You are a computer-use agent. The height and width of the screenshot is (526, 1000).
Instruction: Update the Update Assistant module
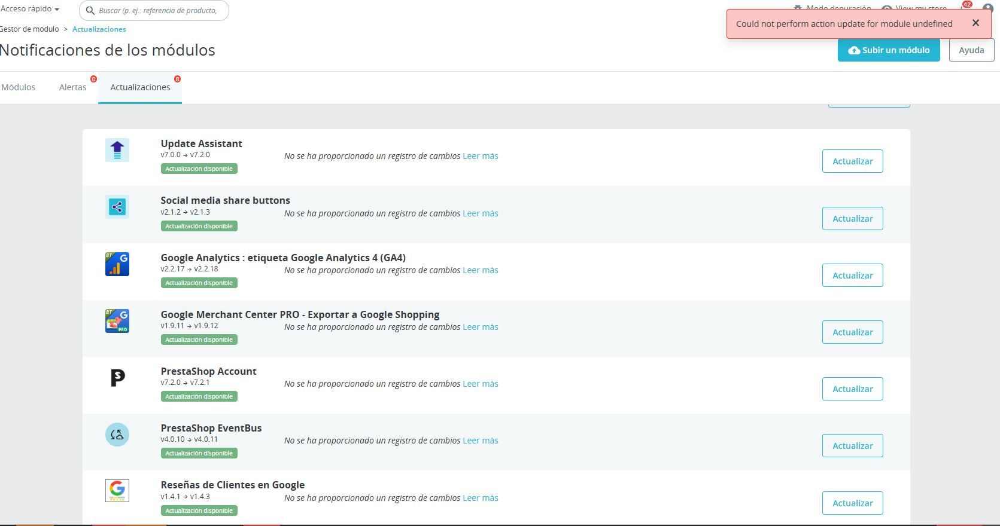[x=852, y=161]
